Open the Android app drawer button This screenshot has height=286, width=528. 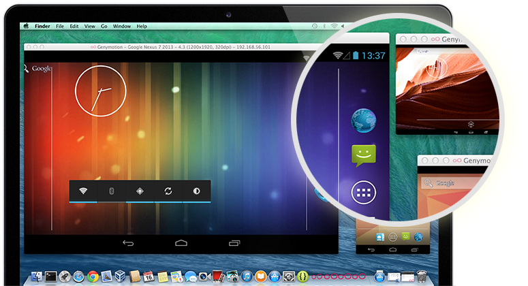click(364, 193)
